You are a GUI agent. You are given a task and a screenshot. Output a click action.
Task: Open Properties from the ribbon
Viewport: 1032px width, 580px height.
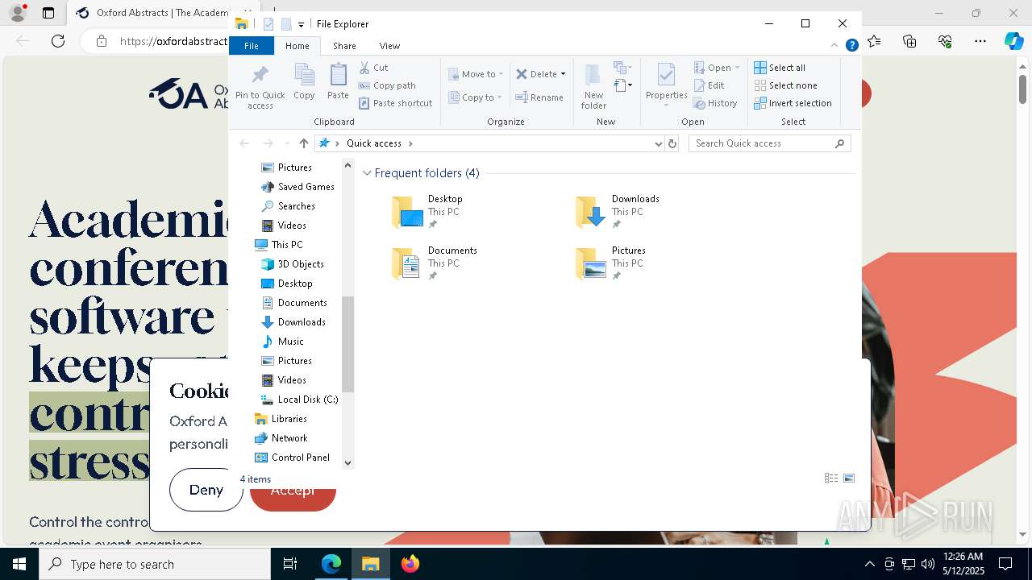click(x=666, y=84)
